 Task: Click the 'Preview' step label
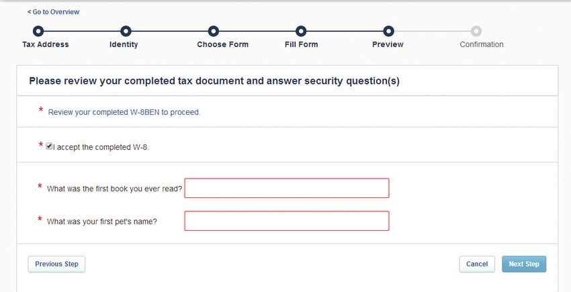(388, 45)
